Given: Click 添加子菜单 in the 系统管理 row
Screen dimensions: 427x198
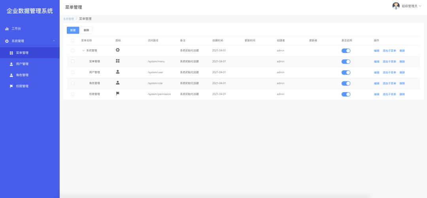Looking at the screenshot, I should [x=389, y=51].
